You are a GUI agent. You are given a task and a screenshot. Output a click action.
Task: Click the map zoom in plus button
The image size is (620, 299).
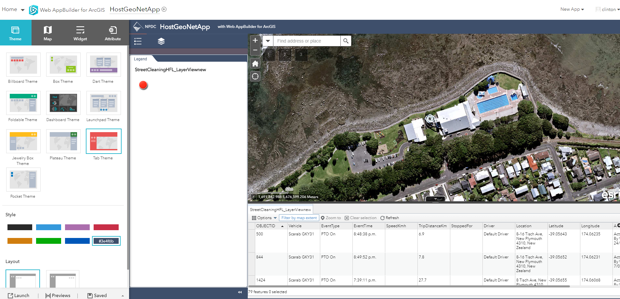[255, 41]
